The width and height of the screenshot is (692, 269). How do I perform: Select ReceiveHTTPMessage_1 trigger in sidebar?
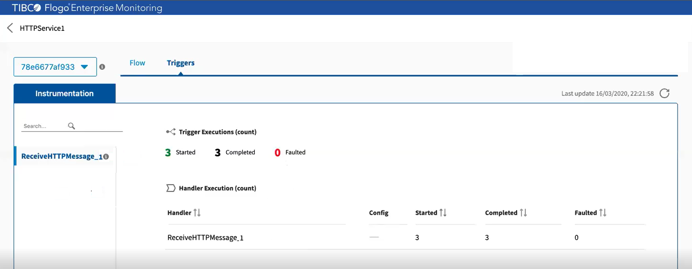pos(62,156)
